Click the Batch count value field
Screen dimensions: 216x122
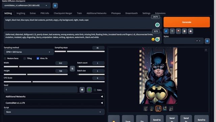point(98,63)
